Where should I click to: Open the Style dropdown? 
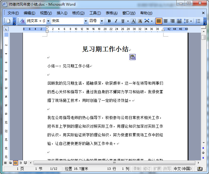tap(48, 21)
